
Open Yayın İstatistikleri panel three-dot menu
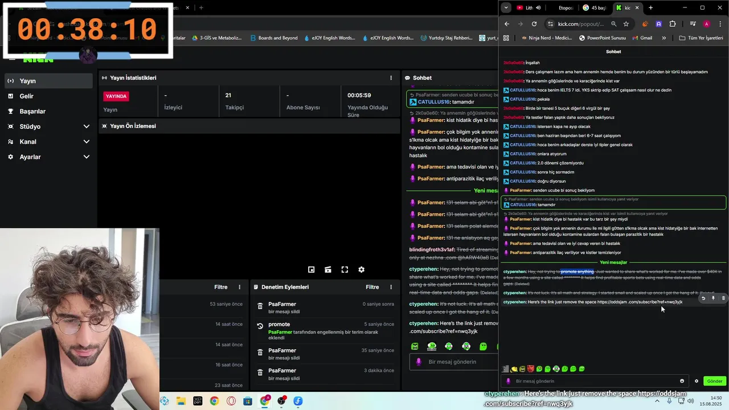click(391, 78)
